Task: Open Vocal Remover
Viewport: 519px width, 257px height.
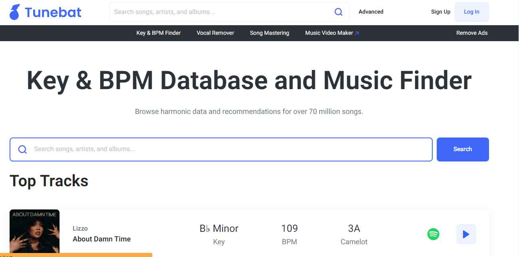Action: (215, 33)
